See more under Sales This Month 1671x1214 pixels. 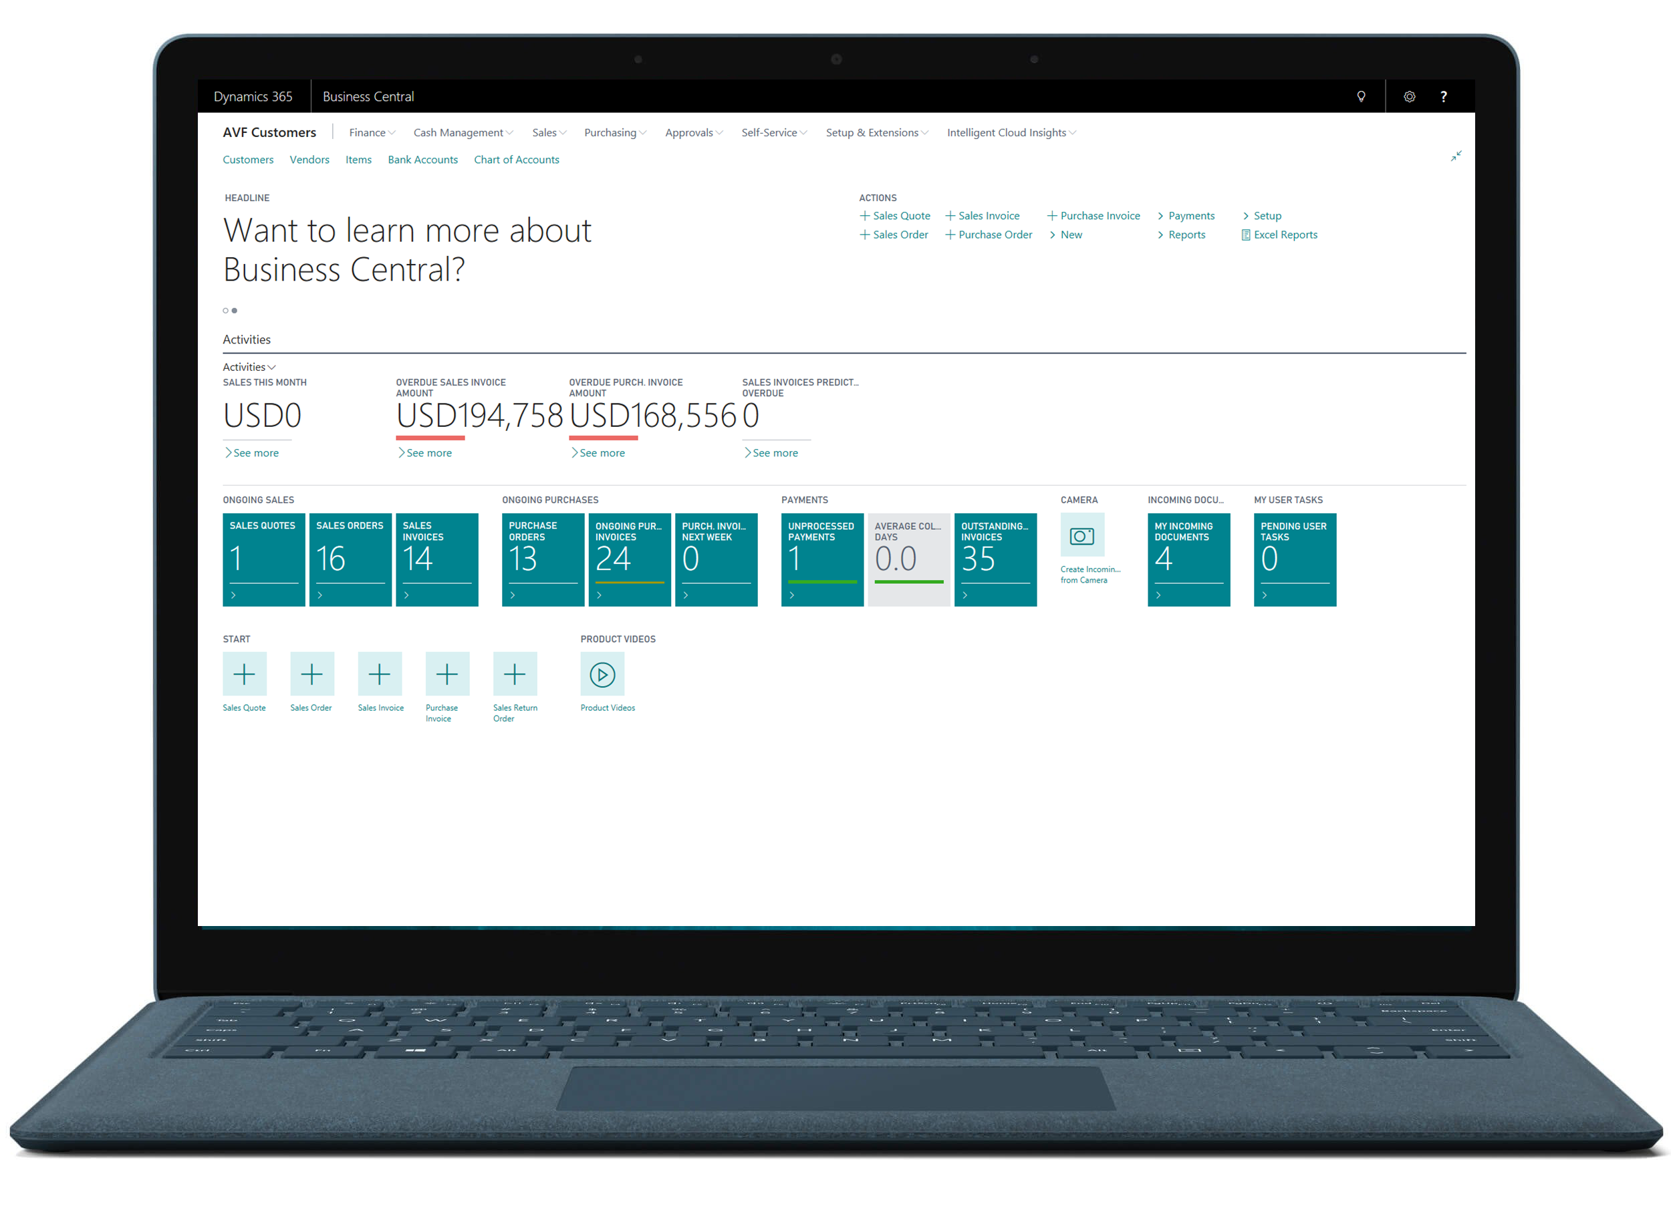[x=252, y=453]
